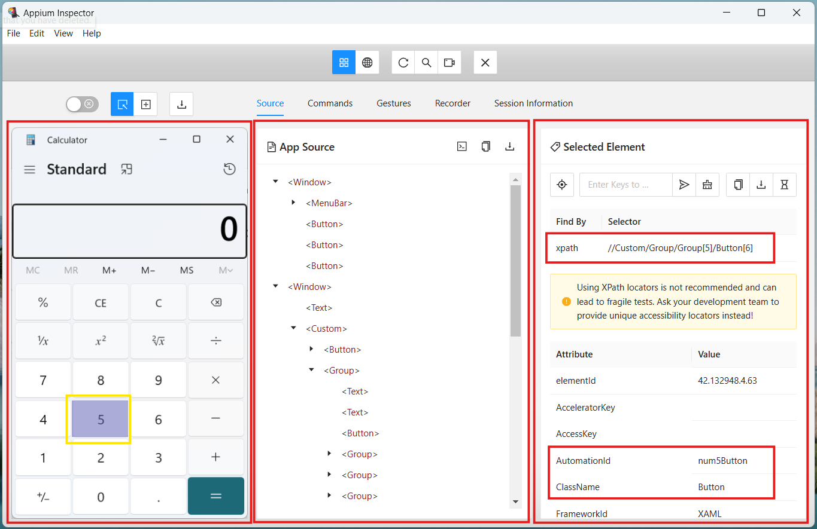Viewport: 817px width, 529px height.
Task: Switch to web/hybrid app mode globe icon
Action: pyautogui.click(x=368, y=62)
